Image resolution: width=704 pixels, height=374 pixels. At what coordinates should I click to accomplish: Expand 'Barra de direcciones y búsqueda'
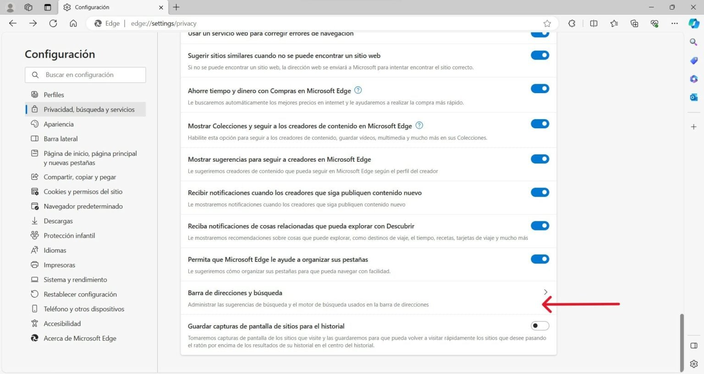545,292
